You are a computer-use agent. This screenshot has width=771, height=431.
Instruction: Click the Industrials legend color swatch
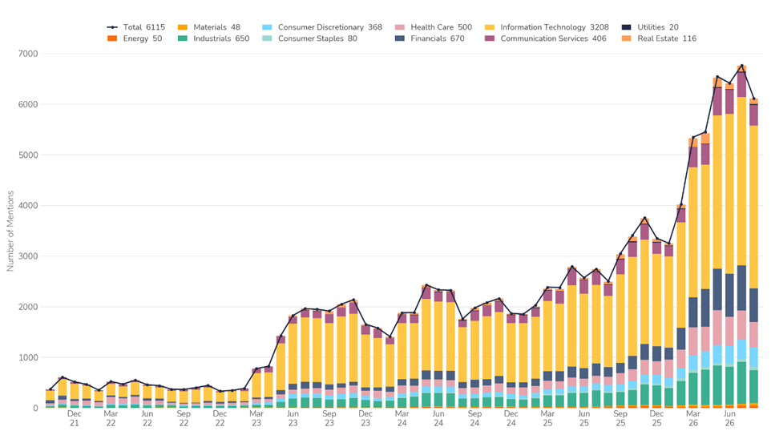point(182,38)
